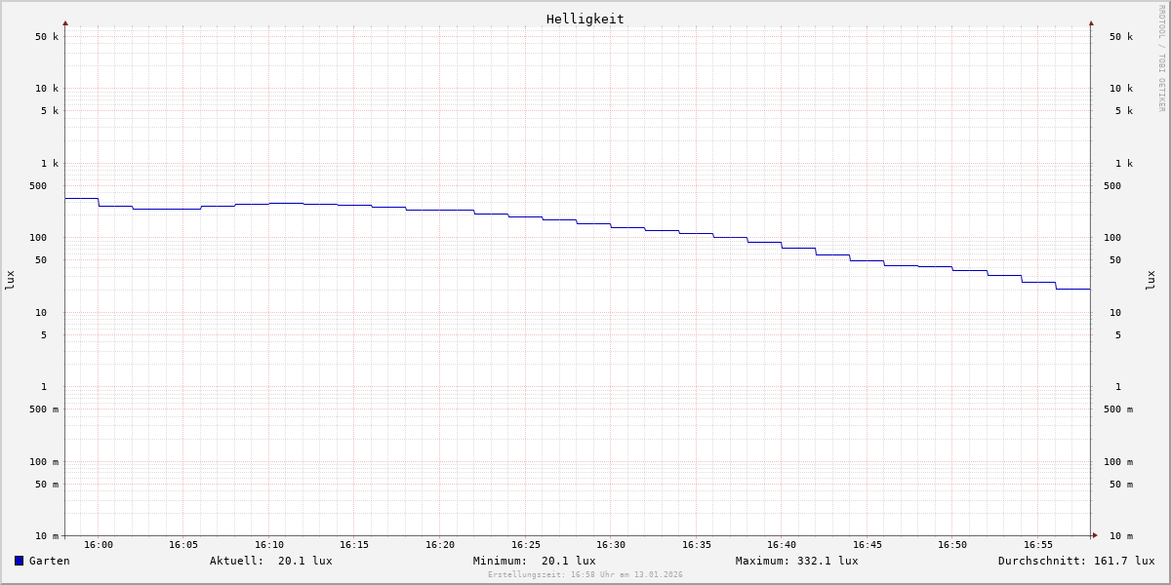
Task: Click the right-axis 50 k label
Action: pyautogui.click(x=1121, y=37)
